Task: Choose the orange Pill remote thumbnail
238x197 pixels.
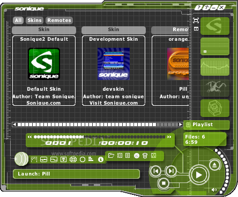Action: (178, 64)
